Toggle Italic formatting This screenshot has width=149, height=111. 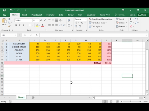click(x=20, y=25)
